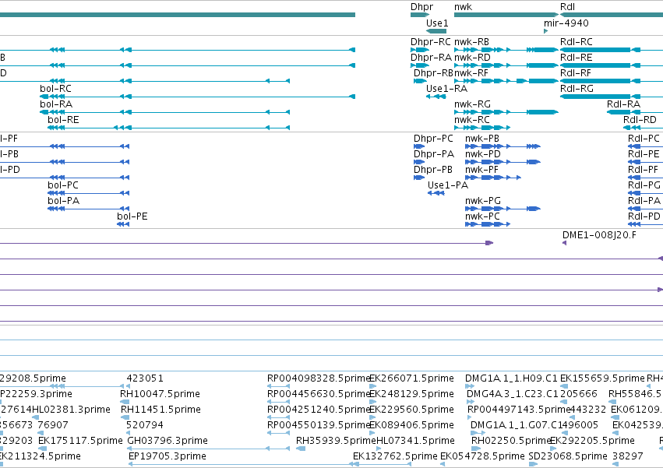Select EST 38297

click(x=628, y=456)
